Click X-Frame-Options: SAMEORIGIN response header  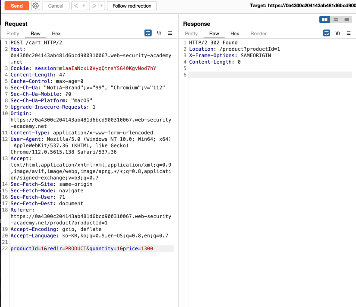(230, 56)
